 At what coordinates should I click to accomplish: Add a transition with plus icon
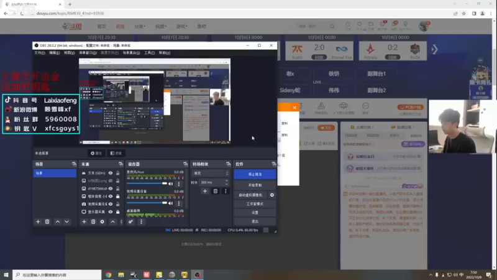pos(205,191)
